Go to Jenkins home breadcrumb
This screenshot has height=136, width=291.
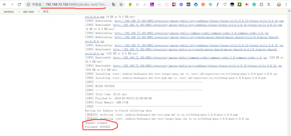9,12
